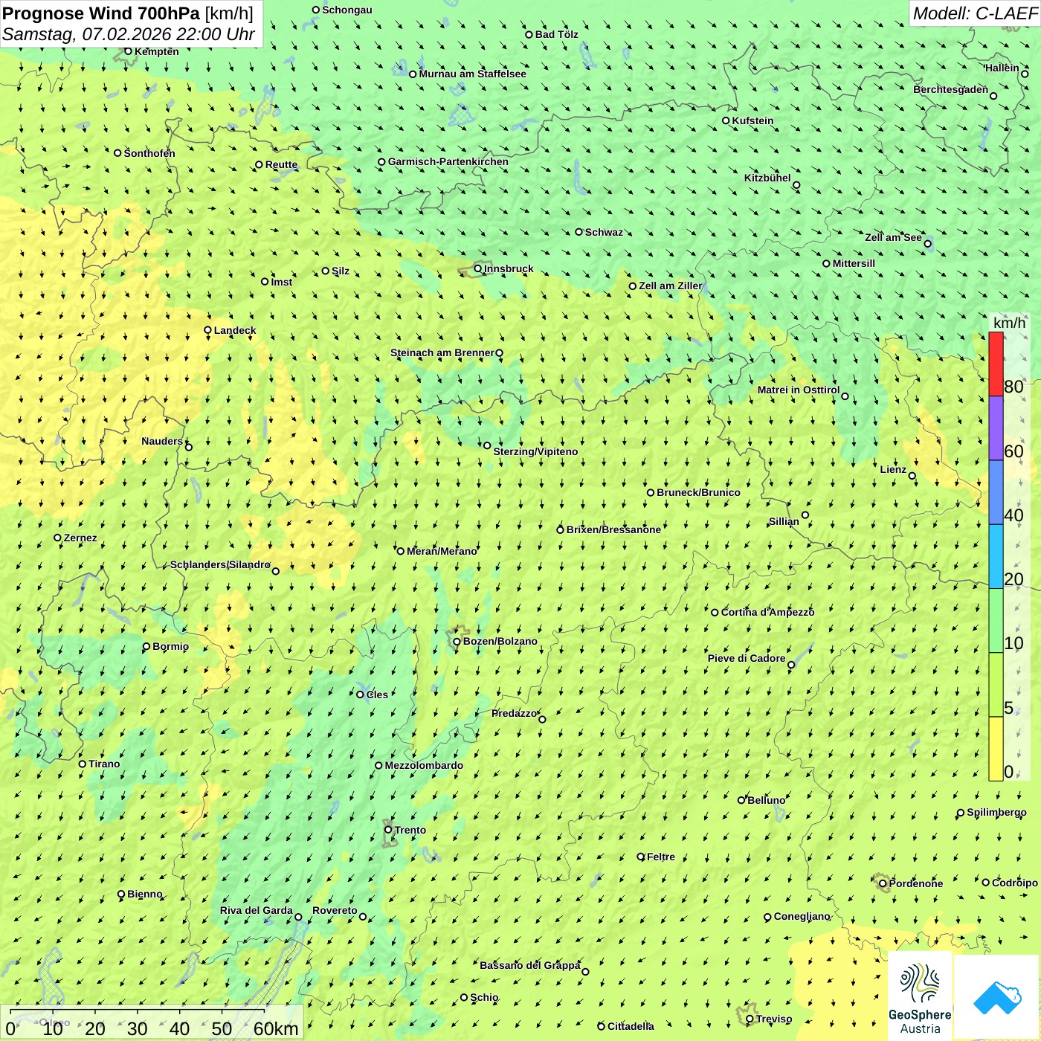Click the Bad Tölz label
Image resolution: width=1041 pixels, height=1041 pixels.
click(556, 34)
